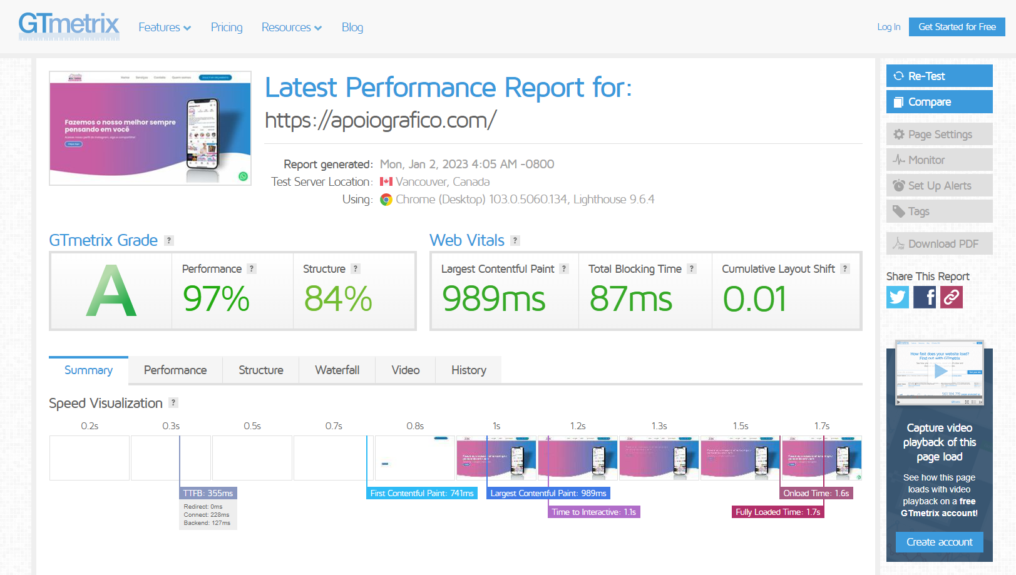This screenshot has height=575, width=1016.
Task: Click Get Started for Free button
Action: [957, 27]
